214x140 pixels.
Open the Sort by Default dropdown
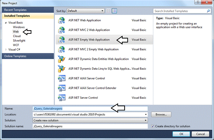[x=86, y=11]
